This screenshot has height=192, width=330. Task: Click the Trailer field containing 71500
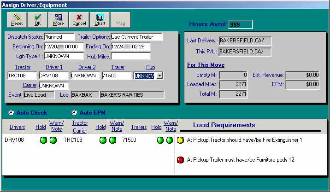[x=117, y=76]
